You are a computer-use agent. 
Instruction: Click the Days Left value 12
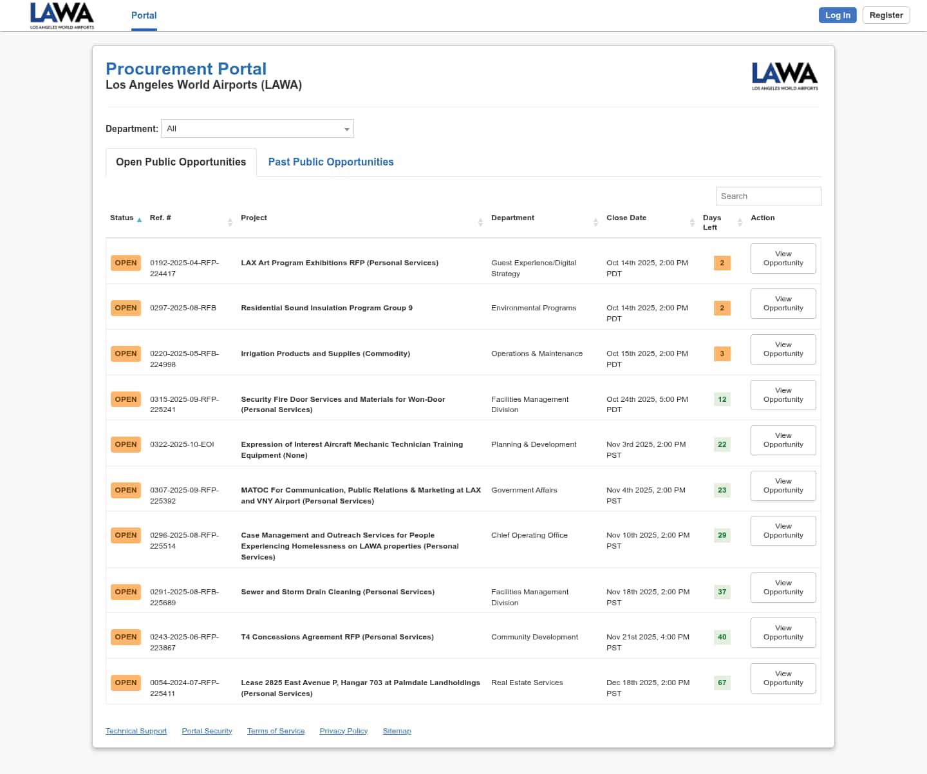point(722,399)
